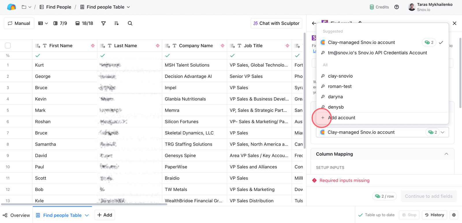Open the account selector combo box
This screenshot has width=462, height=223.
point(382,132)
